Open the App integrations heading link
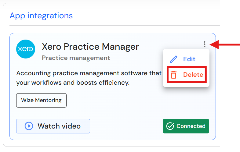 click(41, 16)
